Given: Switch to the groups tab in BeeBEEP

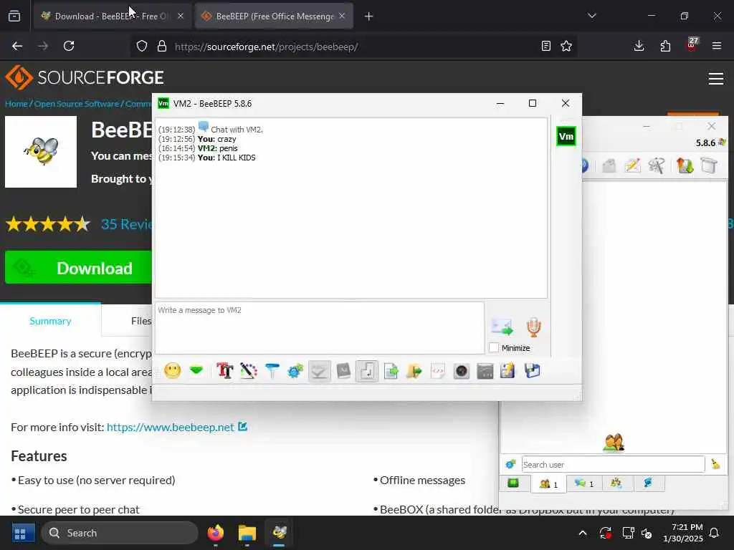Looking at the screenshot, I should pos(617,483).
